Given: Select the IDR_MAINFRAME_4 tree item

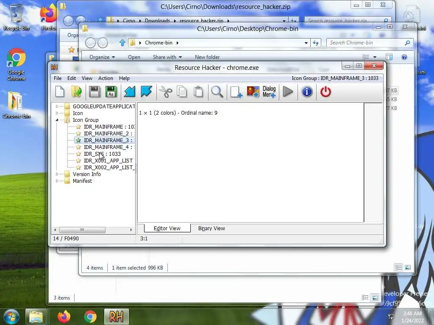Looking at the screenshot, I should 109,147.
